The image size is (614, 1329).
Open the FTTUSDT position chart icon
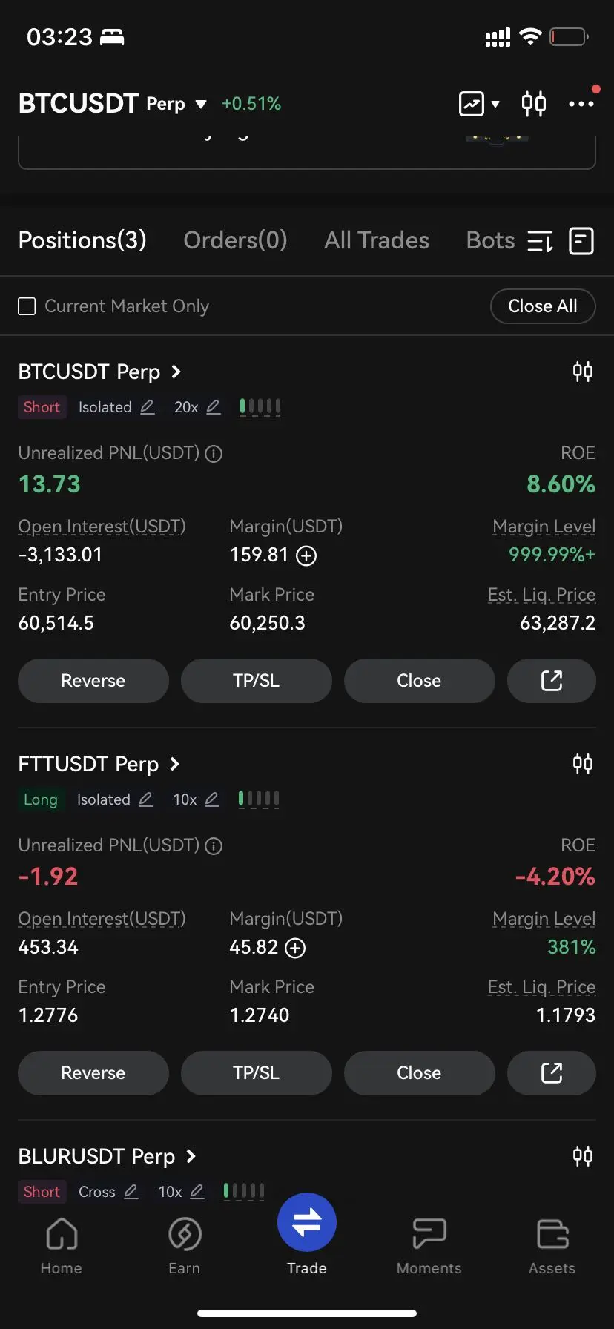click(583, 764)
